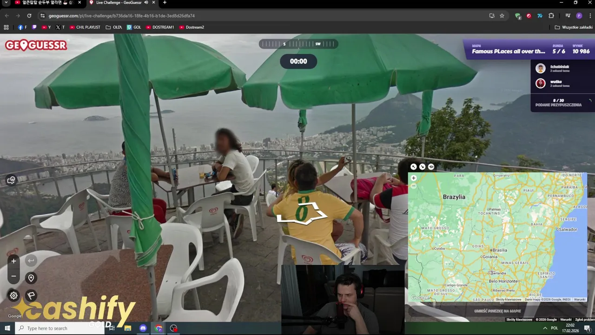Open the red circular extension icon
Screen dimensions: 595x335
click(529, 16)
